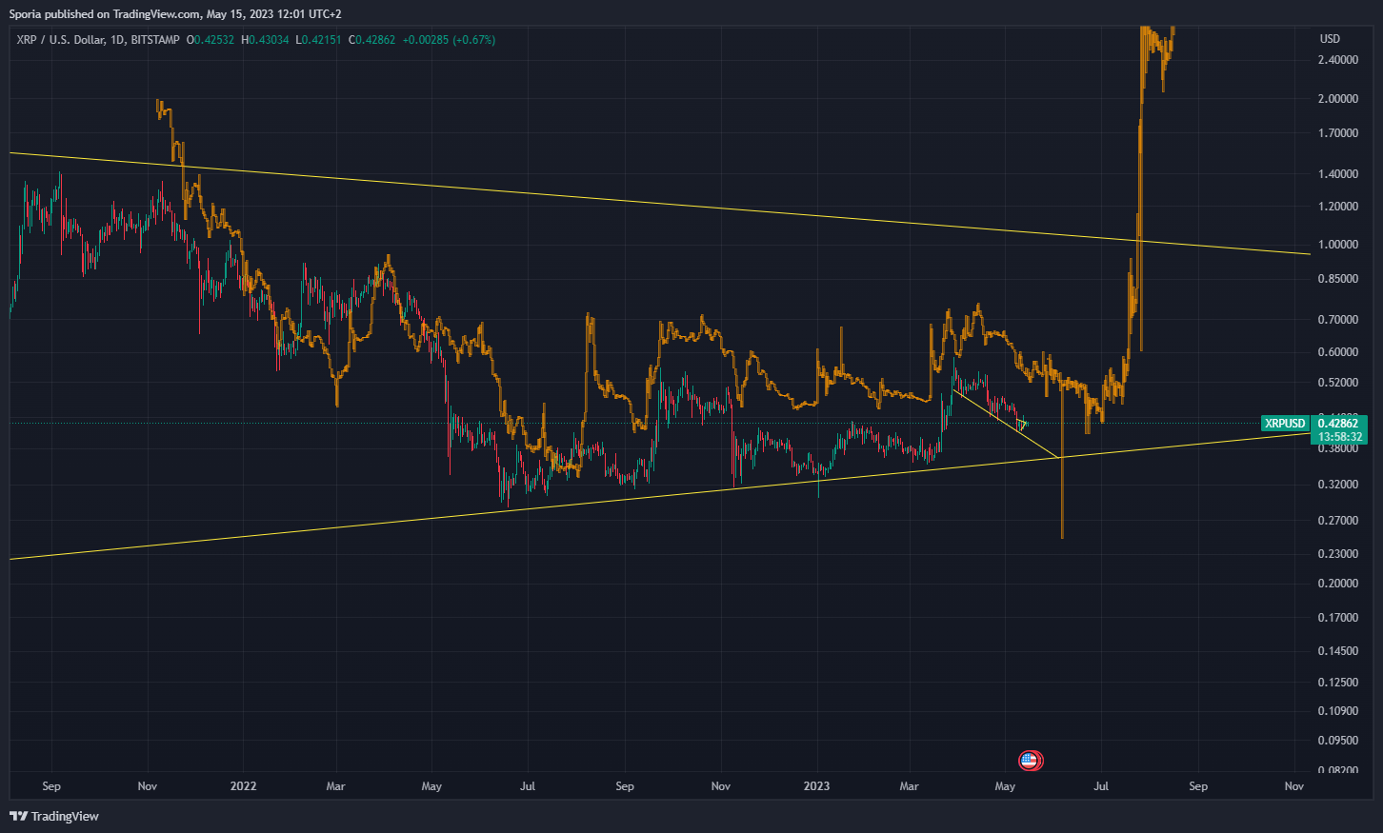Click the TradingView logo at bottom left
The height and width of the screenshot is (833, 1383).
coord(54,816)
